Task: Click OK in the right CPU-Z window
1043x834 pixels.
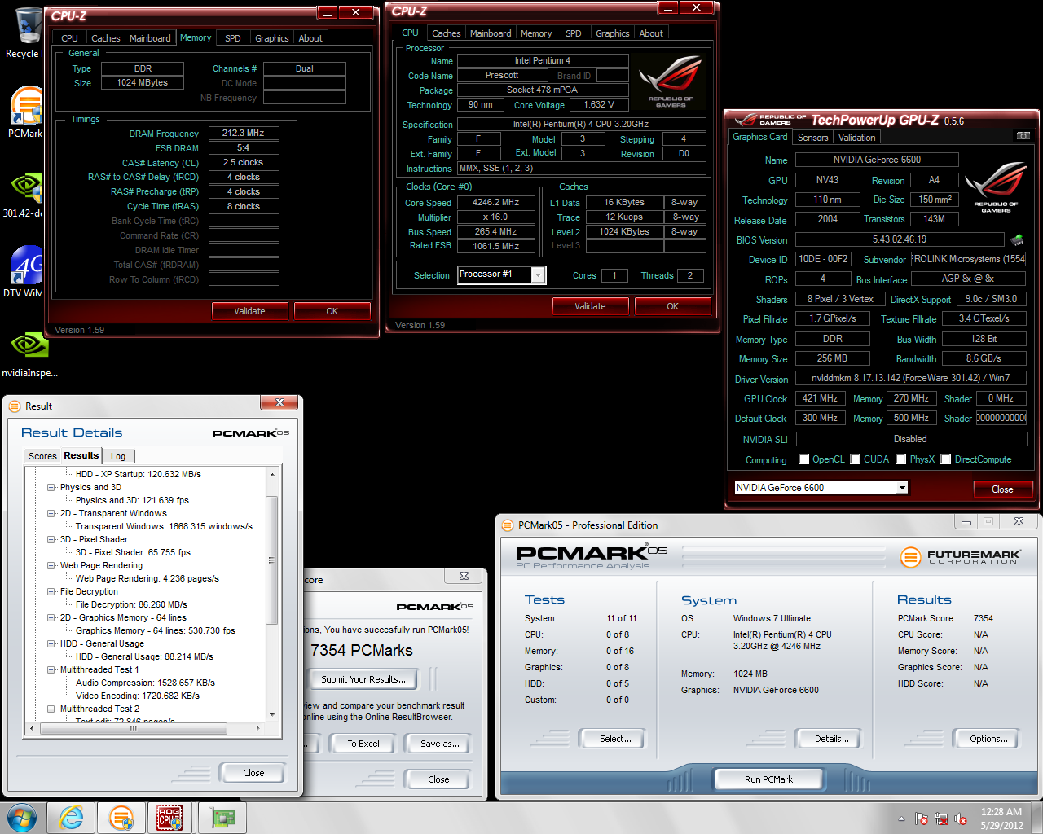Action: pos(672,306)
